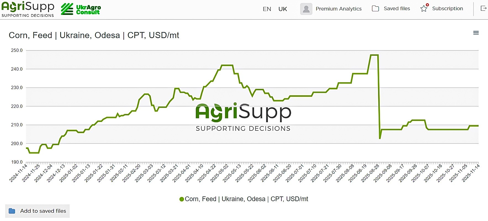Click the AgriSupp logo in header
Viewport: 488px width, 221px height.
click(28, 9)
